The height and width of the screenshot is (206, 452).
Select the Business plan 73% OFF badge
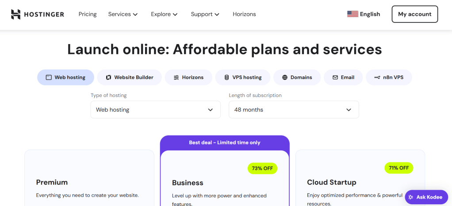[x=262, y=168]
